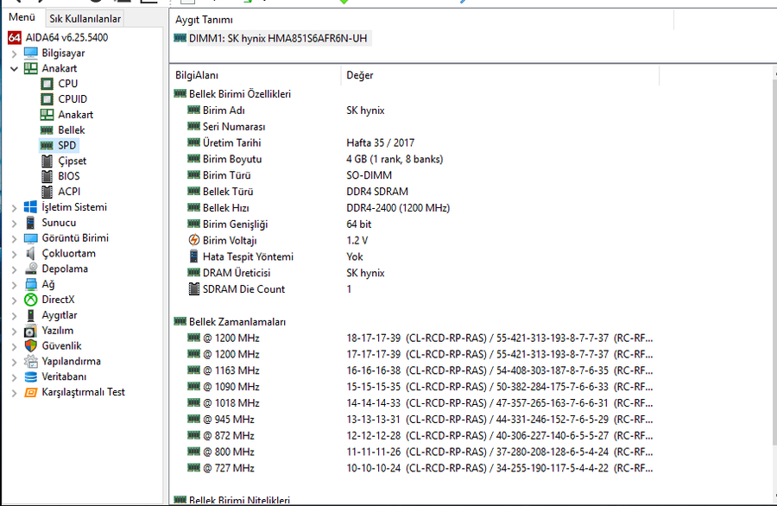Expand the Bilgisayar tree node
Screen dimensions: 777x506
pos(15,54)
